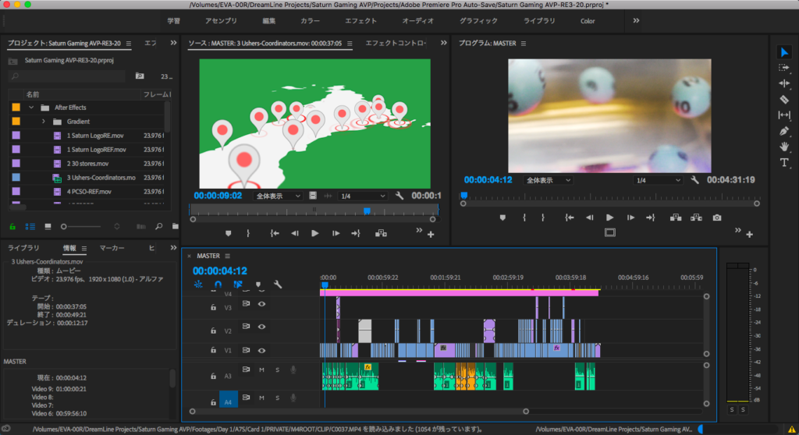
Task: Collapse the After Effects bin
Action: point(31,108)
